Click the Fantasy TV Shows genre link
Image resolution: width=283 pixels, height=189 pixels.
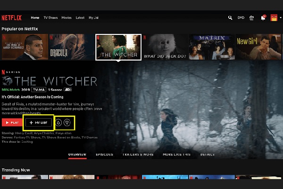pos(27,137)
